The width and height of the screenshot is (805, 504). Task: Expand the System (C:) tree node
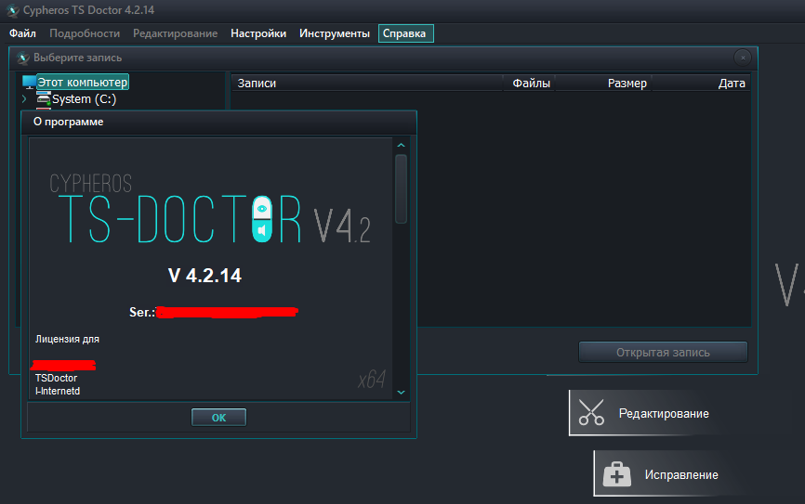(x=24, y=98)
